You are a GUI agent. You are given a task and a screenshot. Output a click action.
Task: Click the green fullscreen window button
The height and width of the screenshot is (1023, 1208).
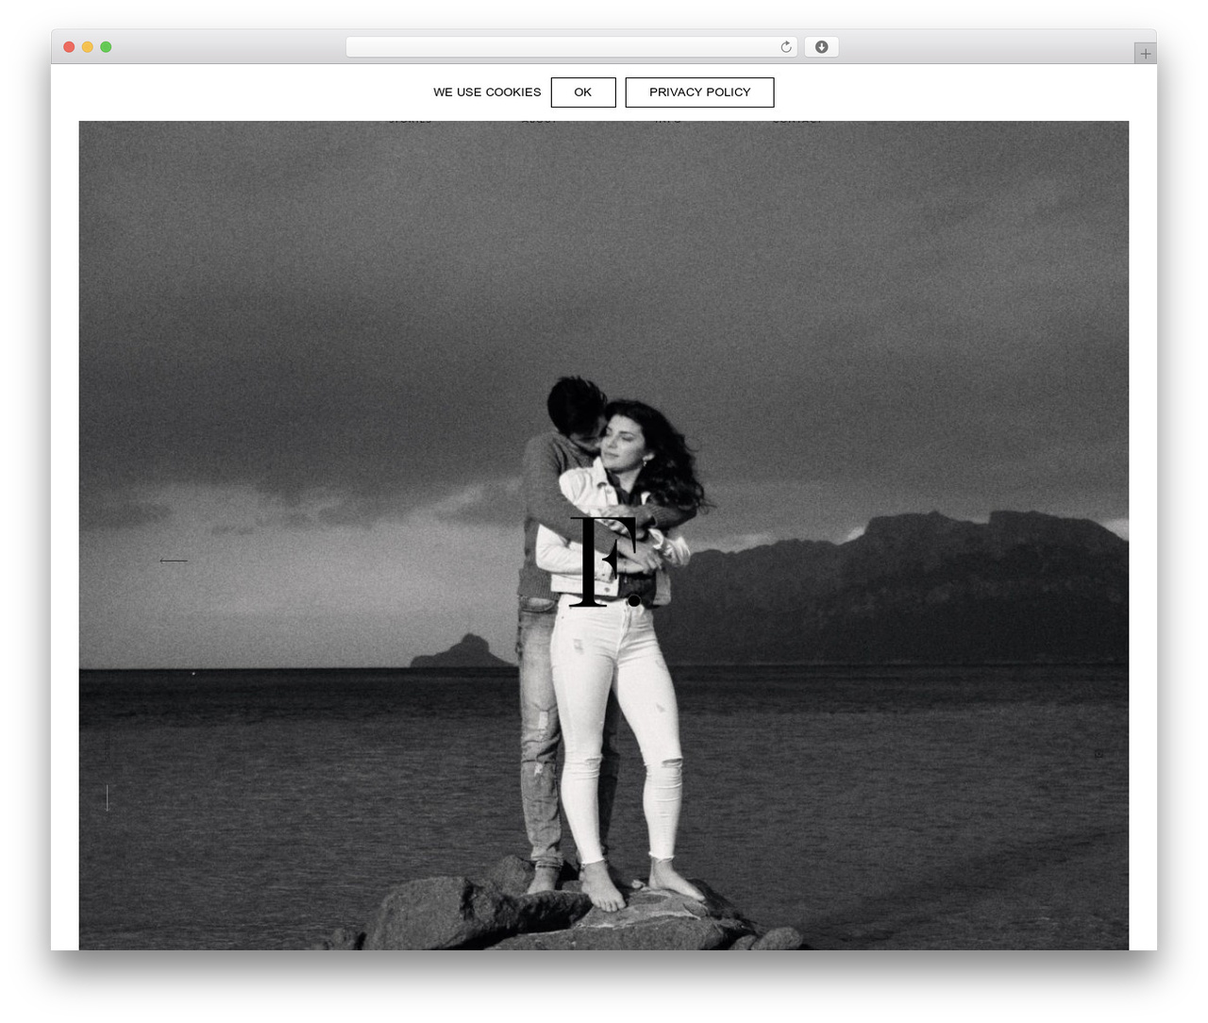point(106,47)
